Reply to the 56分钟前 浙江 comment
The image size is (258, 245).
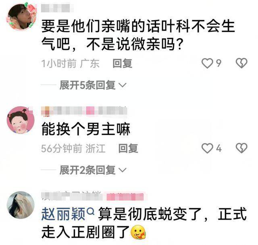[128, 148]
